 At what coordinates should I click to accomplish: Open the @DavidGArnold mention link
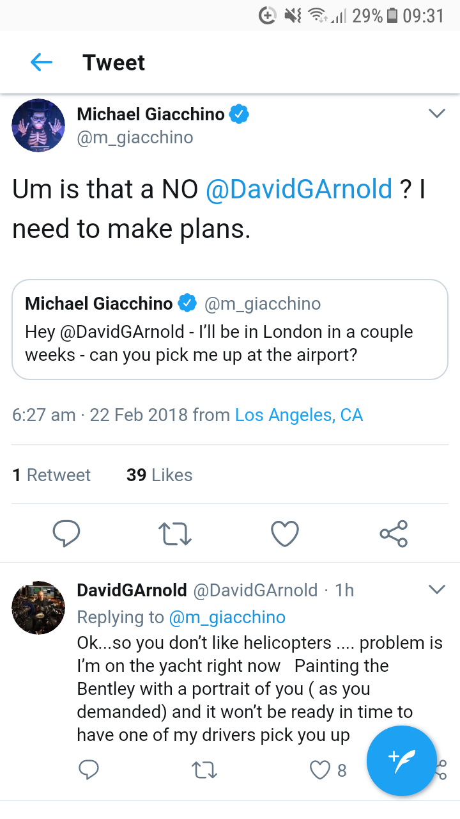point(299,189)
